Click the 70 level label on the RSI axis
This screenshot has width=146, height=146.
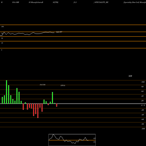pos(2,34)
